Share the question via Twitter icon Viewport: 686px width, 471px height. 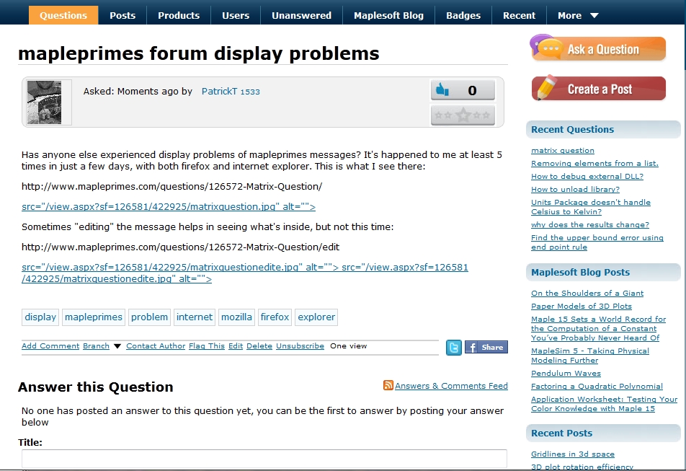[x=453, y=348]
